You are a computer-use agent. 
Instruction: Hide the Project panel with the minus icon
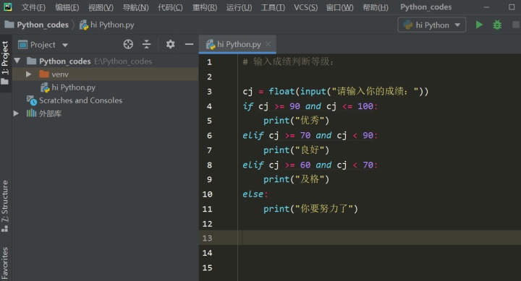189,44
